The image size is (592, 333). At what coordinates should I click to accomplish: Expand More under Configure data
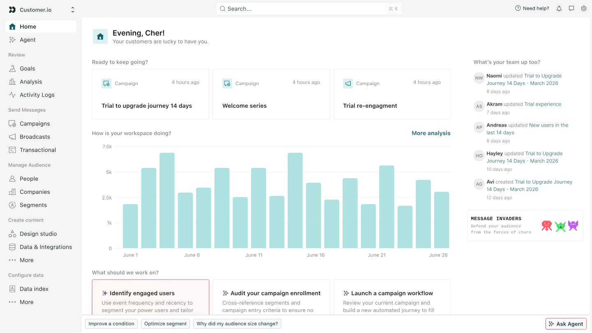26,302
